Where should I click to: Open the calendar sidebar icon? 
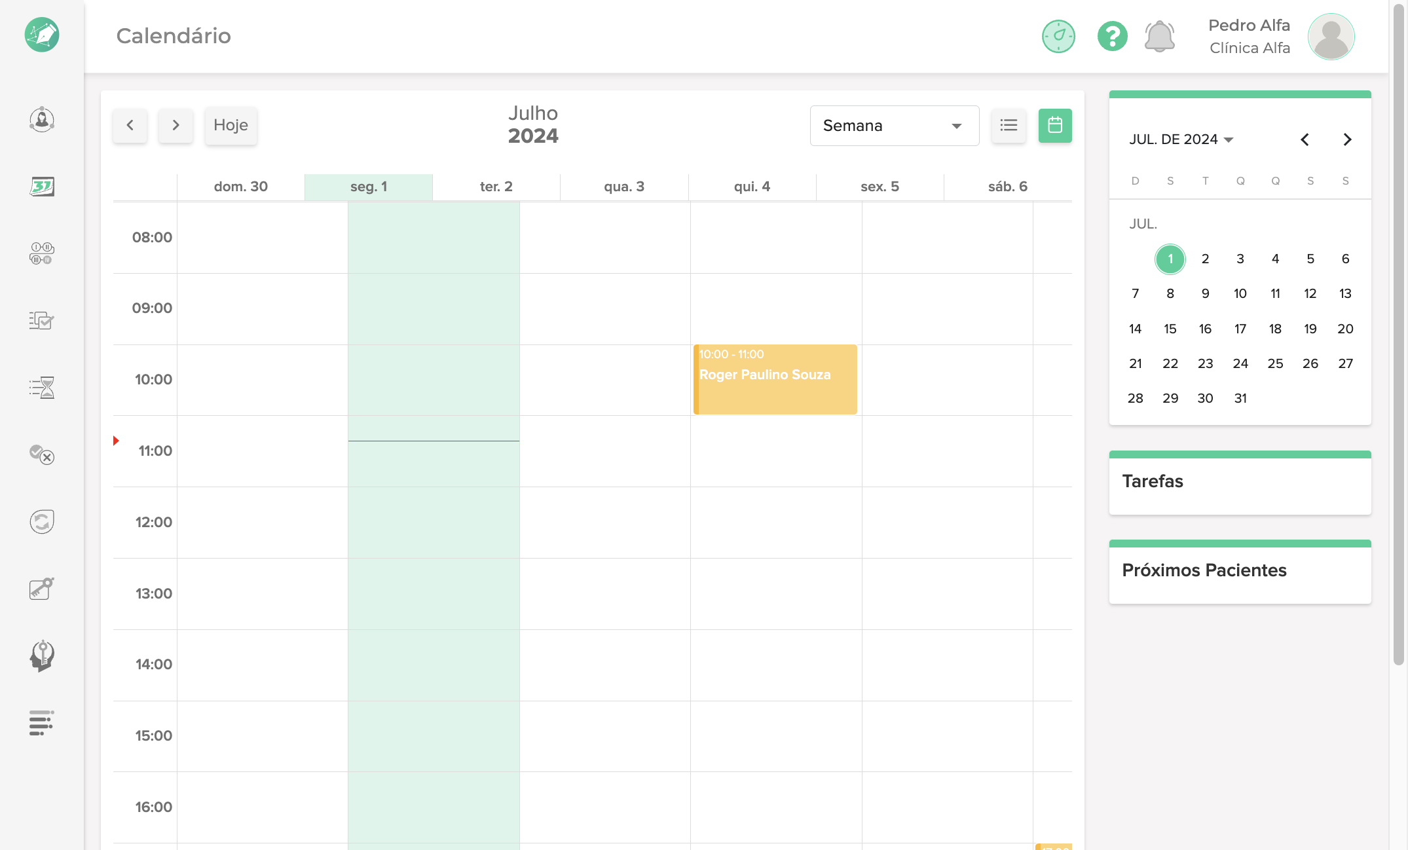(x=42, y=187)
